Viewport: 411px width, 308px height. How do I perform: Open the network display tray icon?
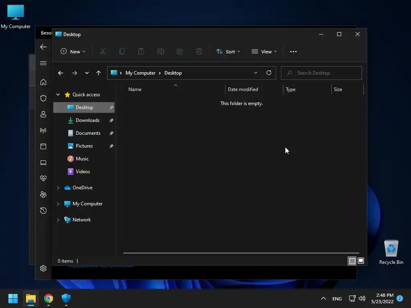(x=352, y=298)
